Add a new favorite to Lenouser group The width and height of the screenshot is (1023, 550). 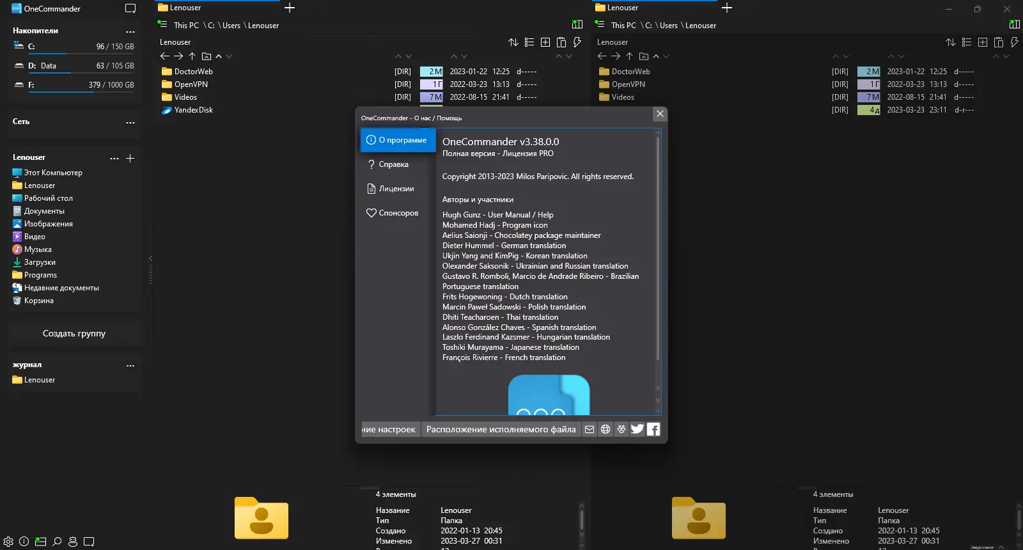[x=130, y=158]
